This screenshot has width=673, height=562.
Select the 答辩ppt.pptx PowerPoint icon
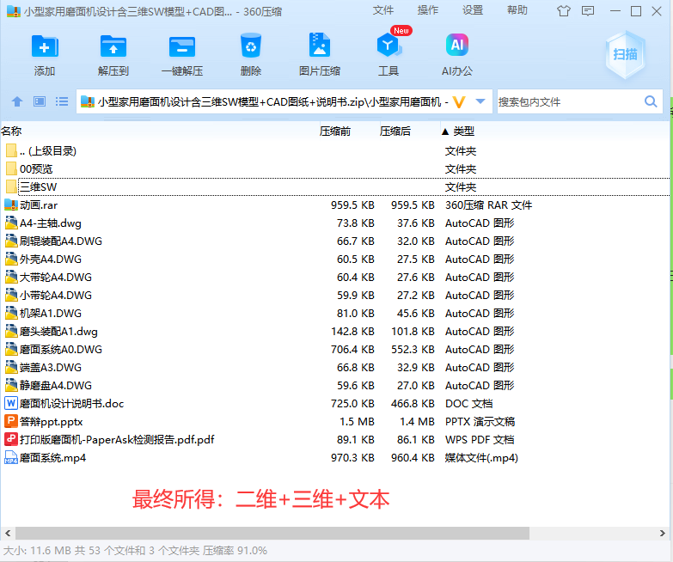click(10, 421)
